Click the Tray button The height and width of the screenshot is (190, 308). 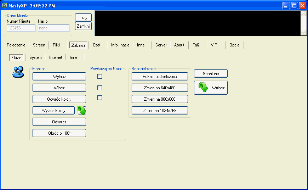(83, 18)
